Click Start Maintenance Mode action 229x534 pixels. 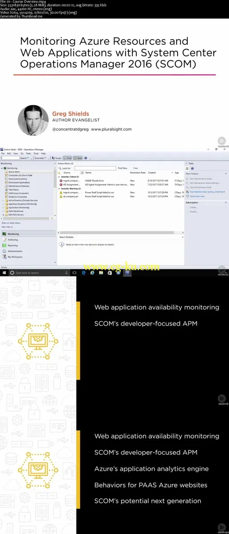pyautogui.click(x=202, y=179)
